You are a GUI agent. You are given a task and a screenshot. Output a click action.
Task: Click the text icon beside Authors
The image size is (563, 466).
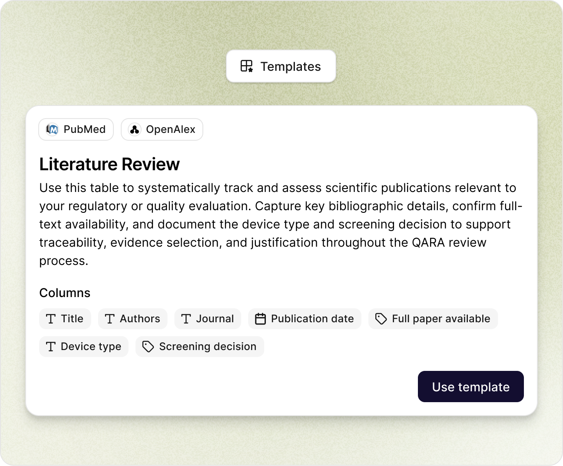(110, 319)
